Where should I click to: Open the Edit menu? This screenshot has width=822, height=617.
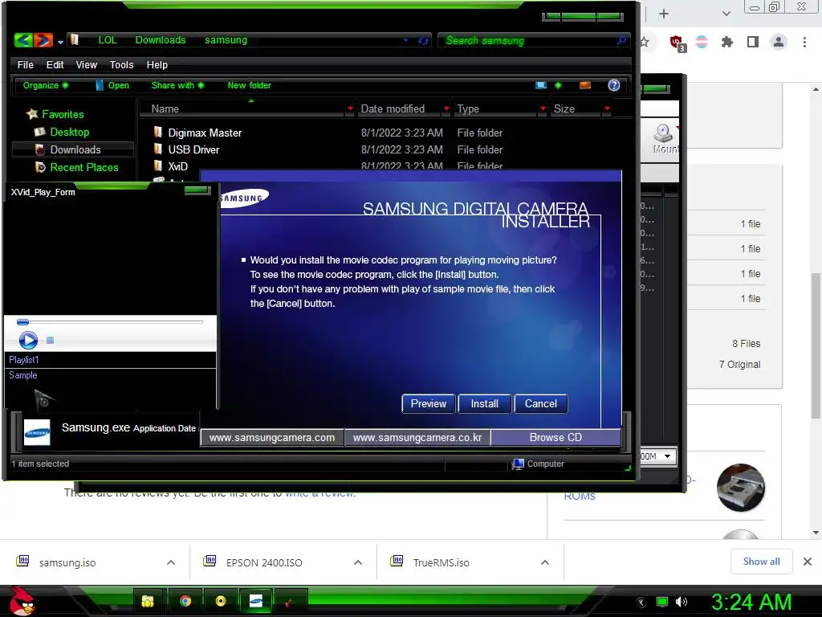[x=55, y=64]
